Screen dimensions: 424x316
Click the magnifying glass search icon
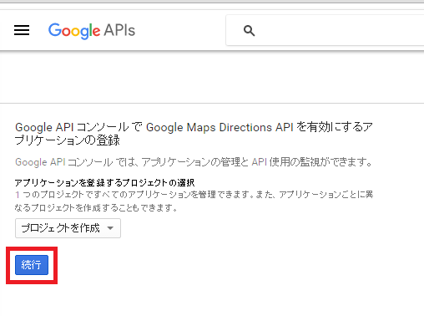point(249,30)
